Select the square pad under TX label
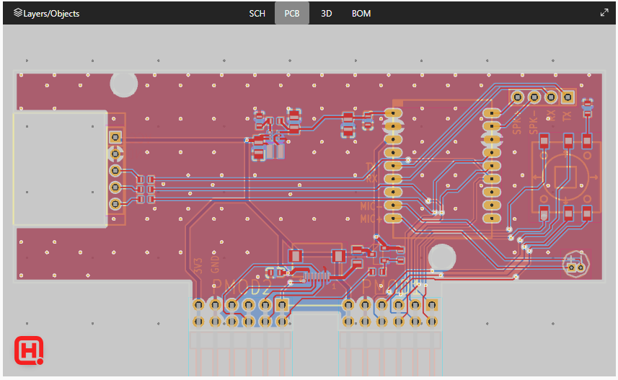Image resolution: width=618 pixels, height=380 pixels. [x=568, y=97]
